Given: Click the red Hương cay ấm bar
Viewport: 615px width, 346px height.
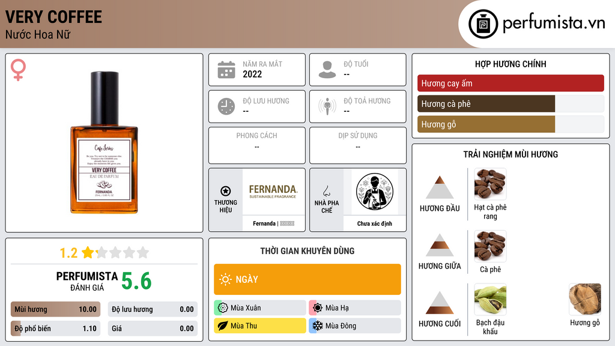Looking at the screenshot, I should [x=510, y=83].
